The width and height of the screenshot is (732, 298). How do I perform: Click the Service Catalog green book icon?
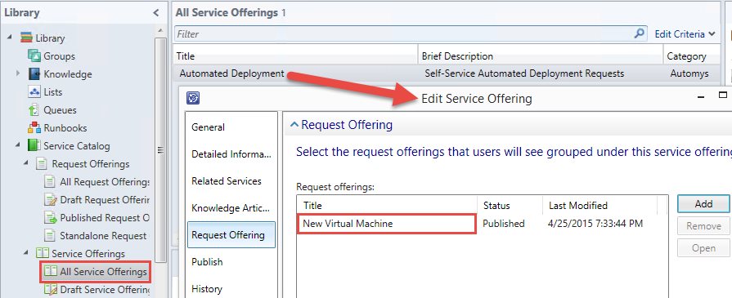pos(34,145)
